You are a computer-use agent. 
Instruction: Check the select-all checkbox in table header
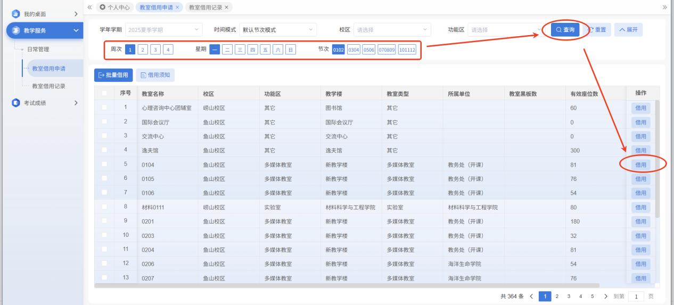[x=104, y=93]
